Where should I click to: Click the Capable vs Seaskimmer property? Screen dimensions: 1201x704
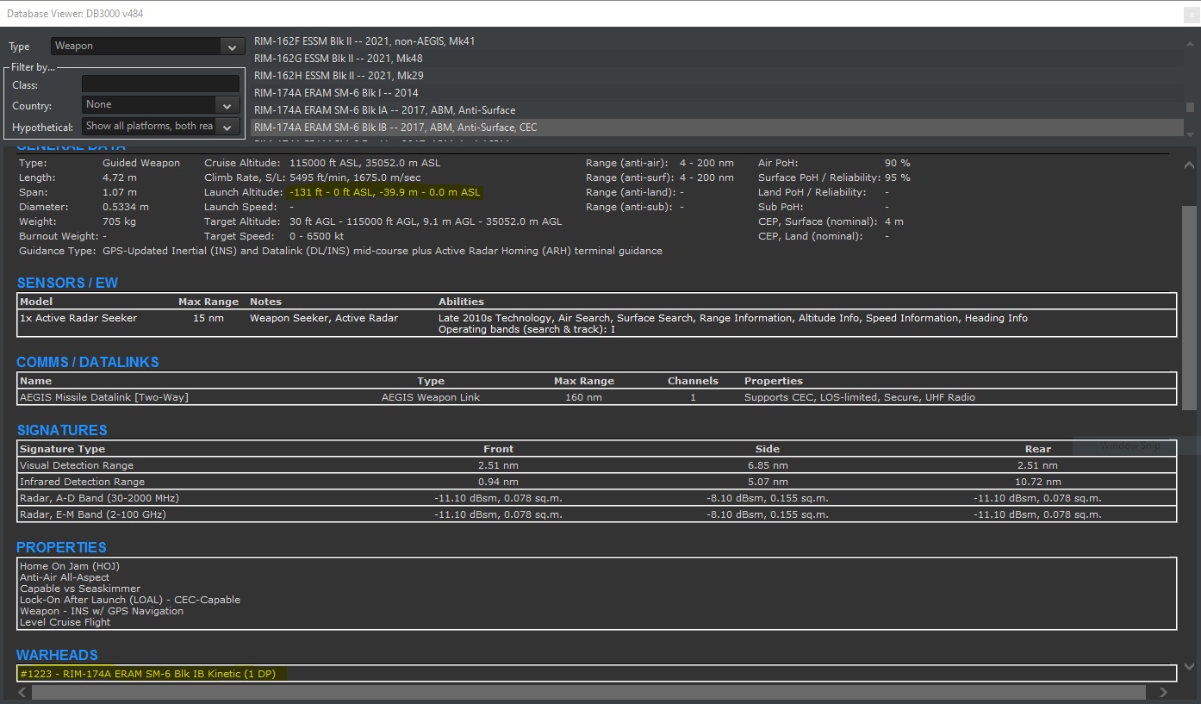point(80,589)
